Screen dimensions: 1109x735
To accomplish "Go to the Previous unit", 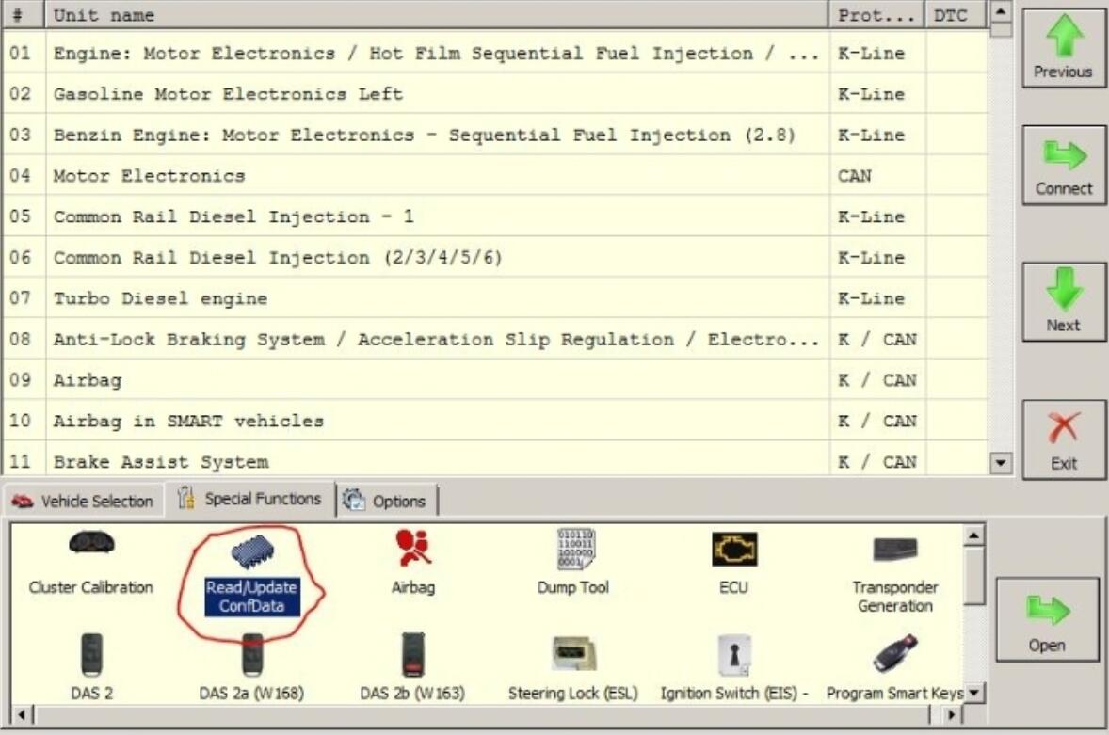I will coord(1064,49).
